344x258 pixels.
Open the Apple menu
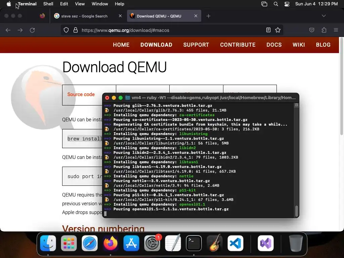(x=9, y=4)
